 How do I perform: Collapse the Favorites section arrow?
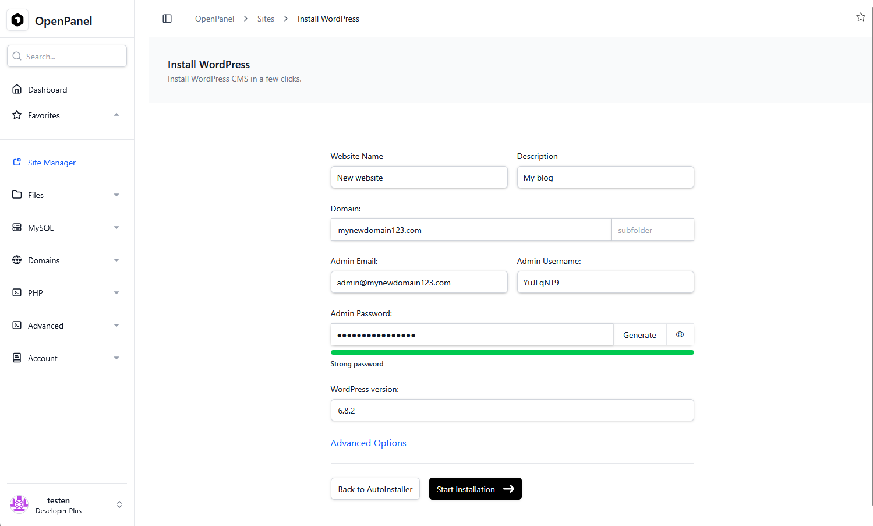pos(116,115)
